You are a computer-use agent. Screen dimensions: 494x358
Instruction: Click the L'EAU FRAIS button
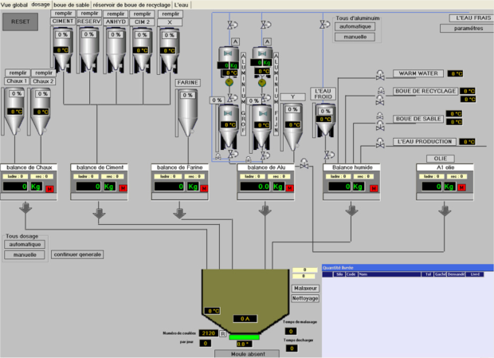(472, 18)
